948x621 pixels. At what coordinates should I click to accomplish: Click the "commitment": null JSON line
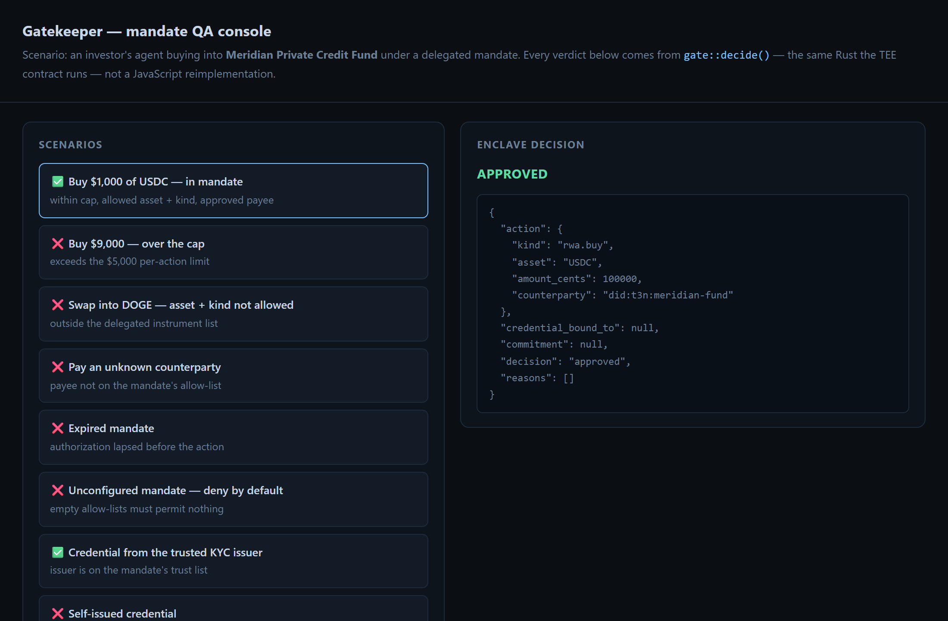(x=554, y=345)
